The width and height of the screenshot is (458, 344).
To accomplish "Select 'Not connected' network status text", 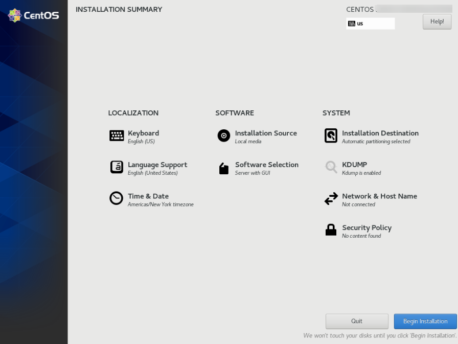I will [358, 204].
